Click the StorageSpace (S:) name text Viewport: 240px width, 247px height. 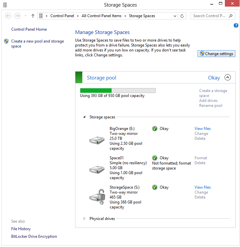click(124, 187)
